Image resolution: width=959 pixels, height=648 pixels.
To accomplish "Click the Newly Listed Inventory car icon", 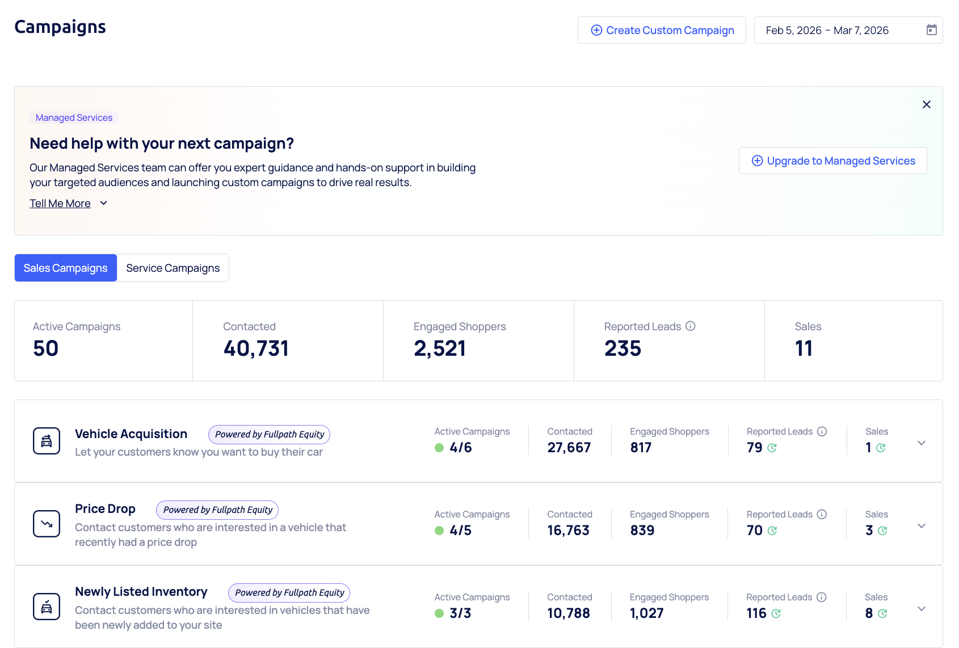I will point(47,607).
